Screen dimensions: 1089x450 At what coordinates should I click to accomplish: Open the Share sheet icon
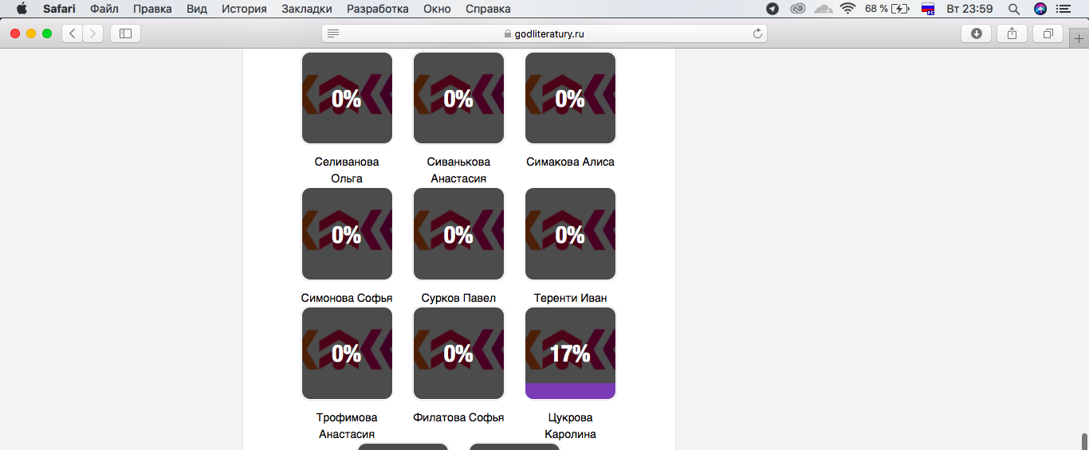(x=1012, y=33)
